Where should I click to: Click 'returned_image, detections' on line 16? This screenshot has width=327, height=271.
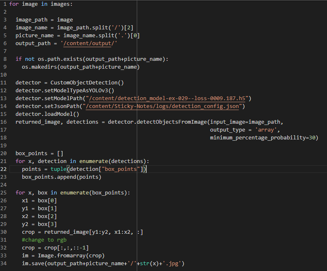57,122
